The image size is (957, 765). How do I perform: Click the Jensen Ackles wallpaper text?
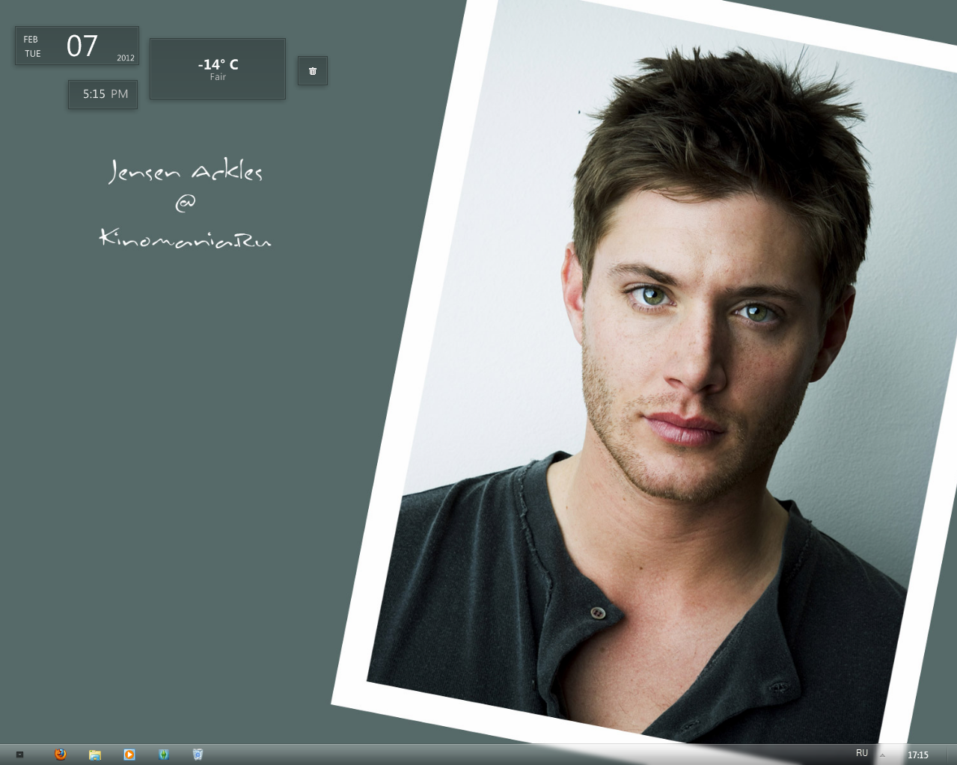186,172
